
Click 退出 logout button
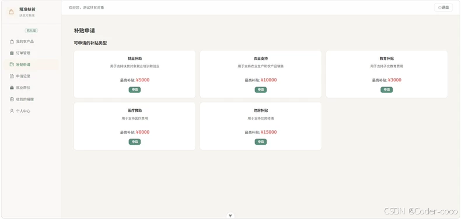coord(443,8)
